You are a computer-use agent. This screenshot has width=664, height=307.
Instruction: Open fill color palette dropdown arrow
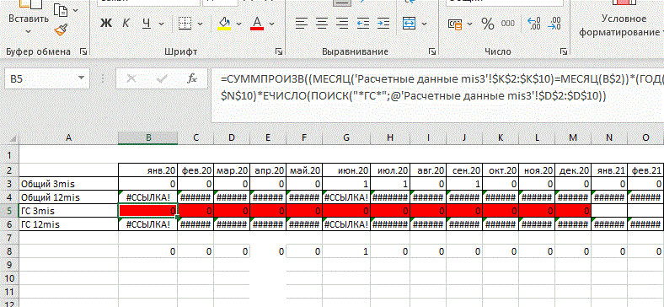point(238,24)
